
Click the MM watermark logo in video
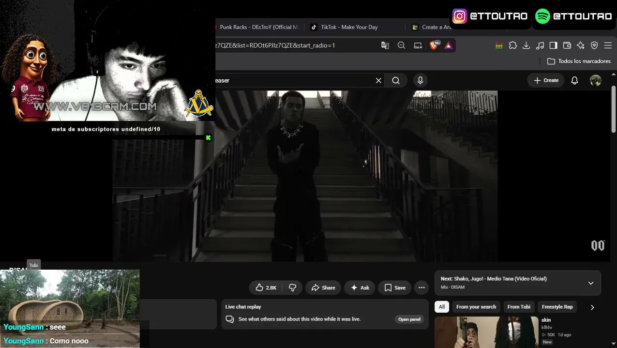(598, 246)
